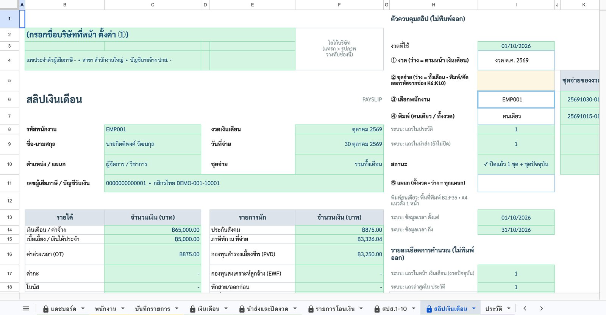Click the empty ชุดจ่าย input cell
The image size is (606, 315).
[516, 80]
